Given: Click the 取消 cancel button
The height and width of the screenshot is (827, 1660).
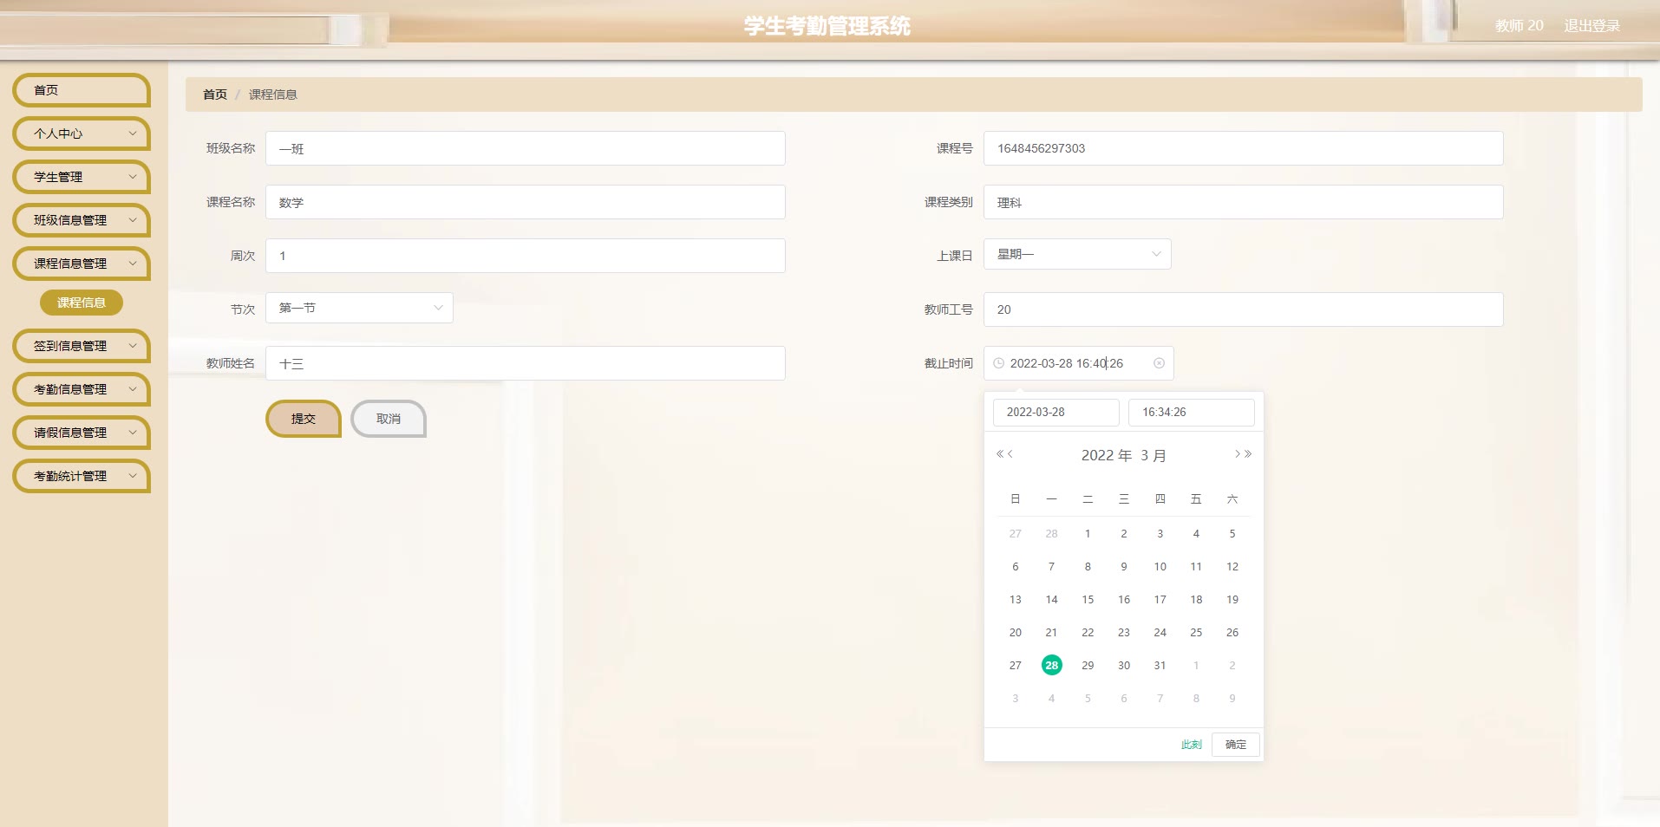Looking at the screenshot, I should tap(388, 419).
